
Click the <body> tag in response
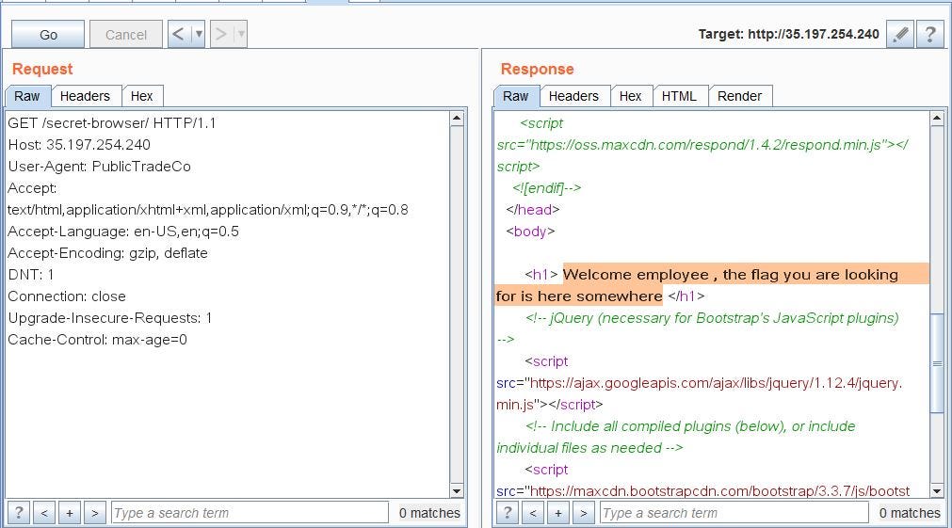point(530,232)
